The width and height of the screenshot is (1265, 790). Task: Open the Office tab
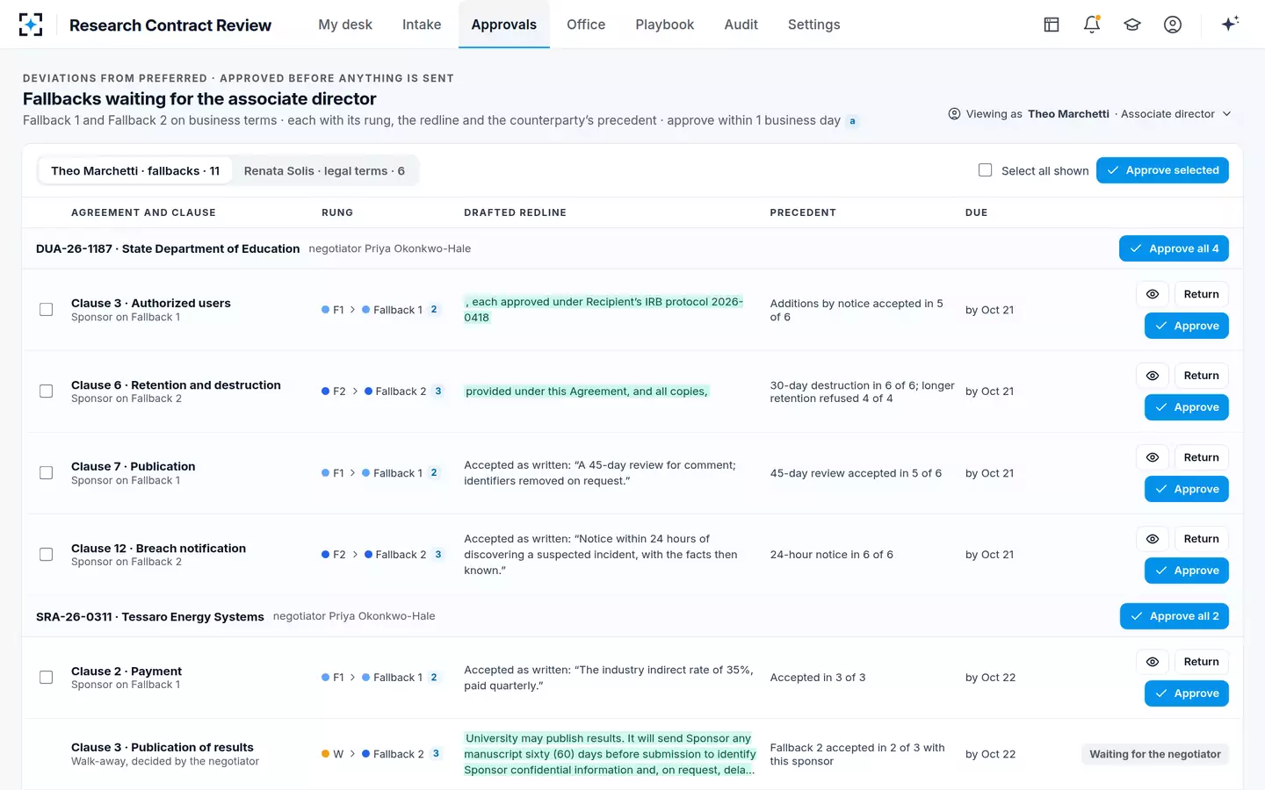coord(586,25)
